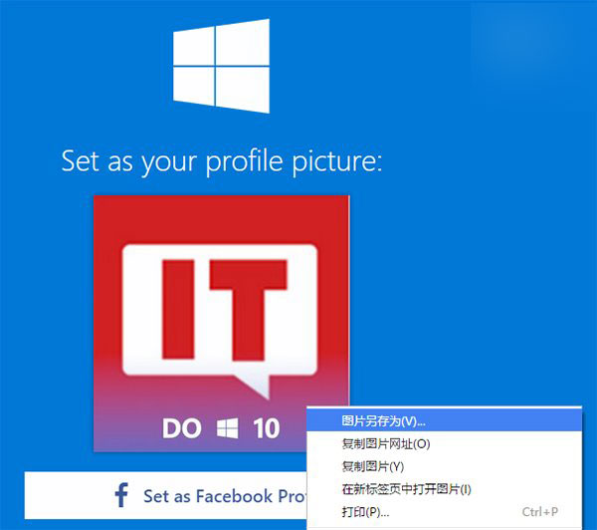Screen dimensions: 597x530
Task: Click the Facebook f logo icon
Action: point(121,495)
